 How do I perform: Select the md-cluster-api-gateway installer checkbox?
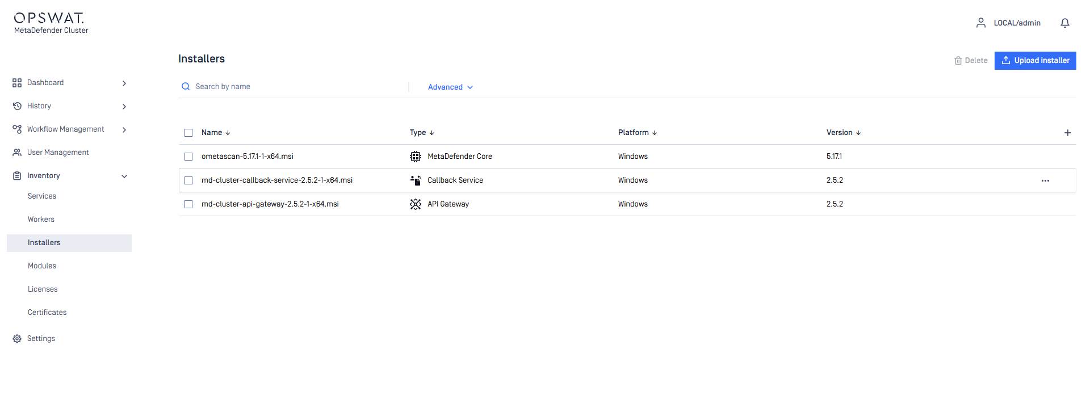188,204
